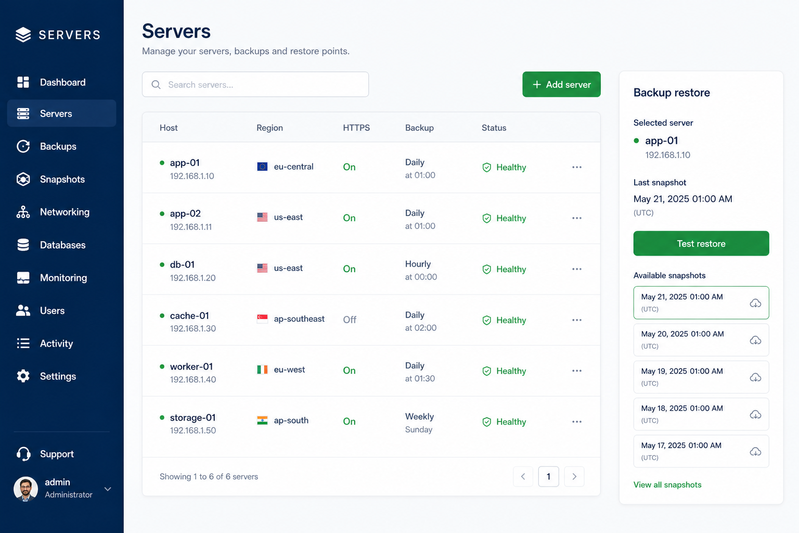Download the May 19, 2025 snapshot
The image size is (799, 533).
755,377
